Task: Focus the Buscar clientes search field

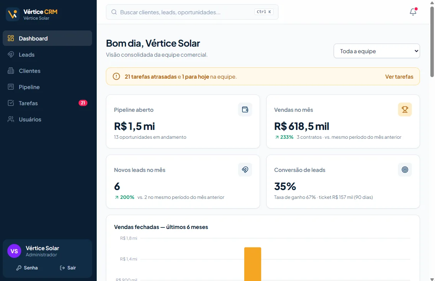Action: 192,12
